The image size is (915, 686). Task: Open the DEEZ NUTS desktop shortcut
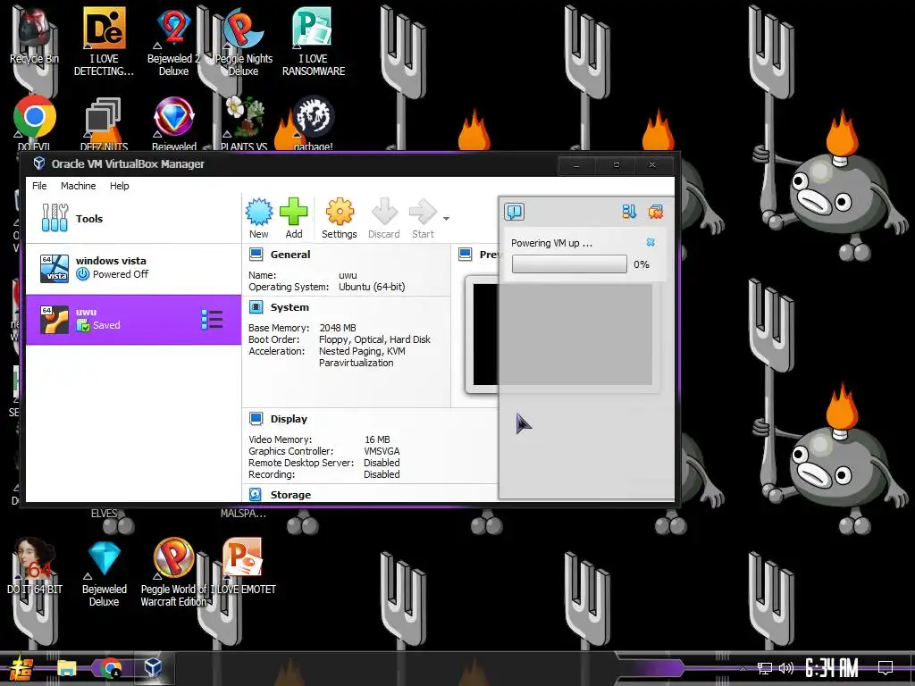pos(104,122)
